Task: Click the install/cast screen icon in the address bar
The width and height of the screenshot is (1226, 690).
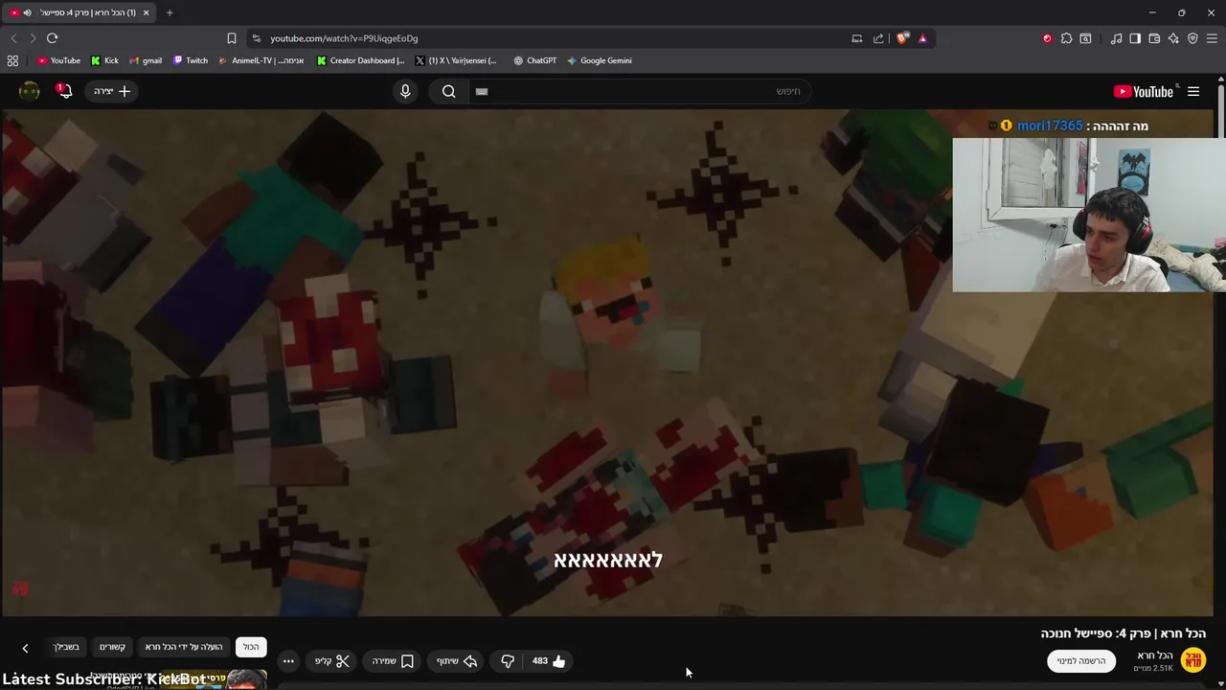Action: 857,38
